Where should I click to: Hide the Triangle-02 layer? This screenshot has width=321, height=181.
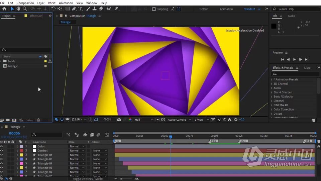click(1, 172)
